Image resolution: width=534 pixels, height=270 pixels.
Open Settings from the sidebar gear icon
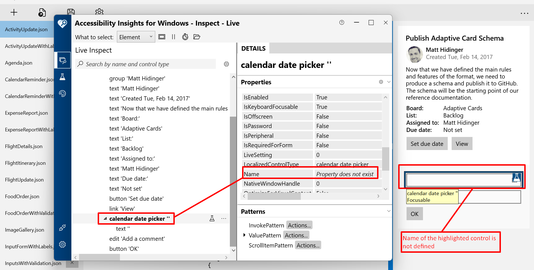[x=63, y=244]
